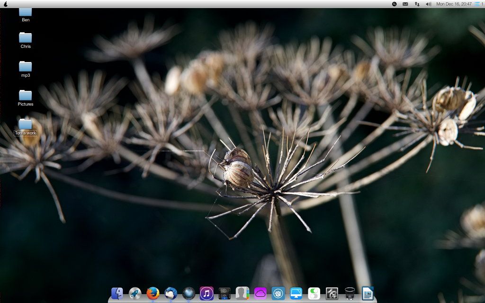Launch the rocket Launchpad icon
Image resolution: width=485 pixels, height=303 pixels.
tap(135, 294)
